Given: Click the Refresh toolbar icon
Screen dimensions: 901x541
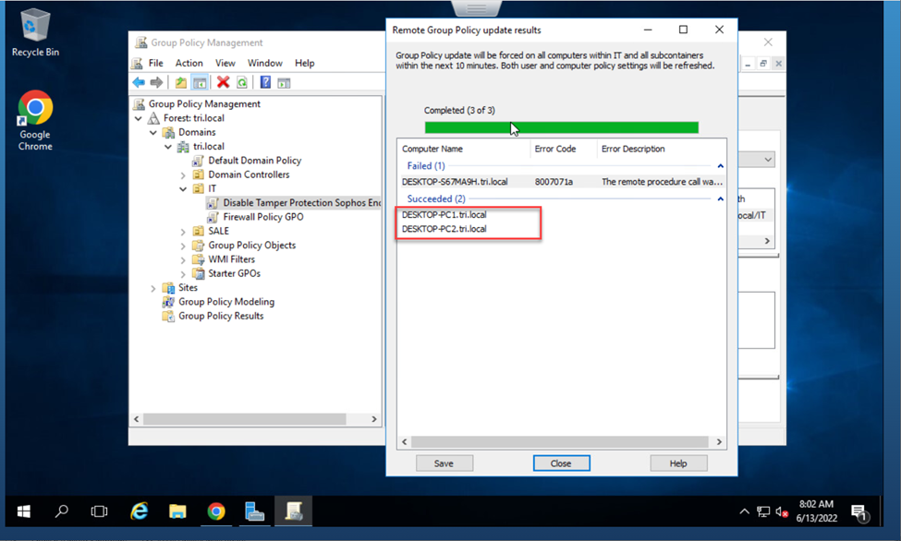Looking at the screenshot, I should tap(242, 83).
